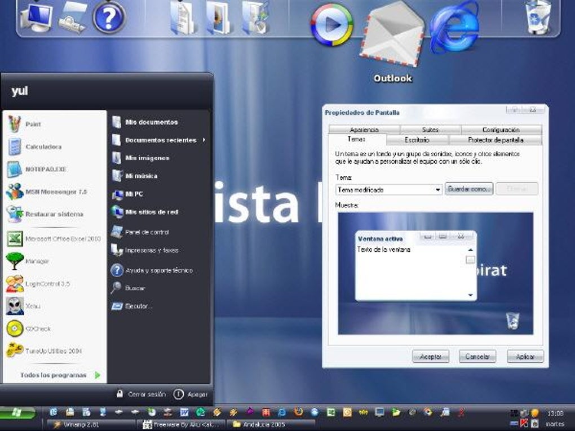Open the documents folder icon in the dock
Image resolution: width=575 pixels, height=431 pixels.
click(x=183, y=17)
